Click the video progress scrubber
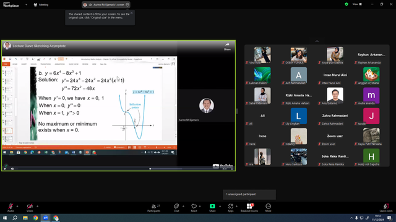The image size is (396, 222). [x=150, y=168]
